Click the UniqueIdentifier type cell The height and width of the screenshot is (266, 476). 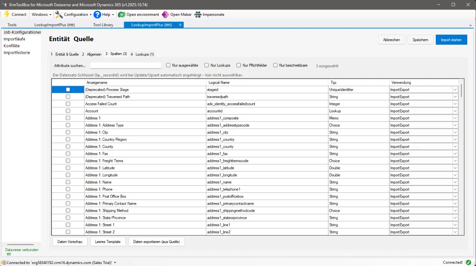pos(359,89)
